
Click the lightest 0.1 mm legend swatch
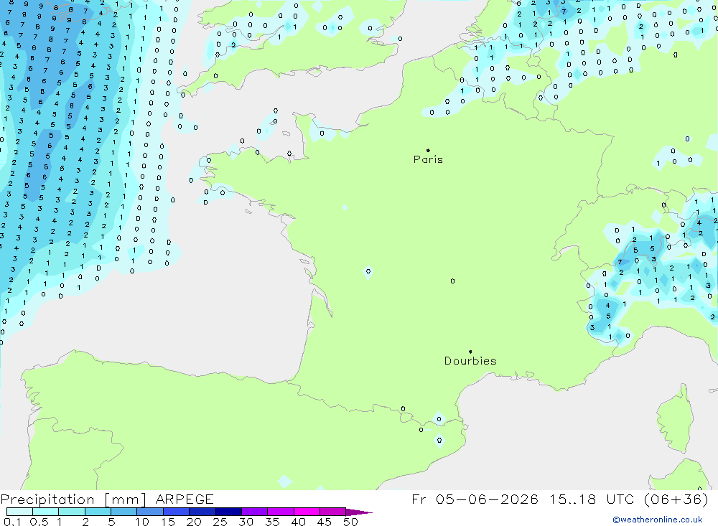19,512
